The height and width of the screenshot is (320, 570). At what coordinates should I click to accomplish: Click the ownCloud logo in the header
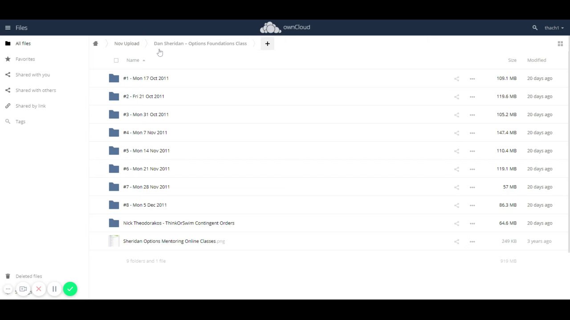(x=285, y=28)
